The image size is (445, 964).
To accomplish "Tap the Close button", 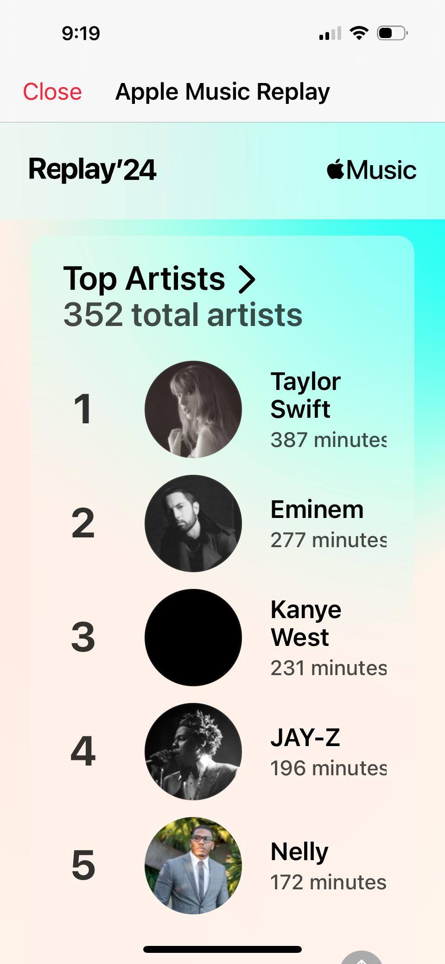I will point(52,92).
